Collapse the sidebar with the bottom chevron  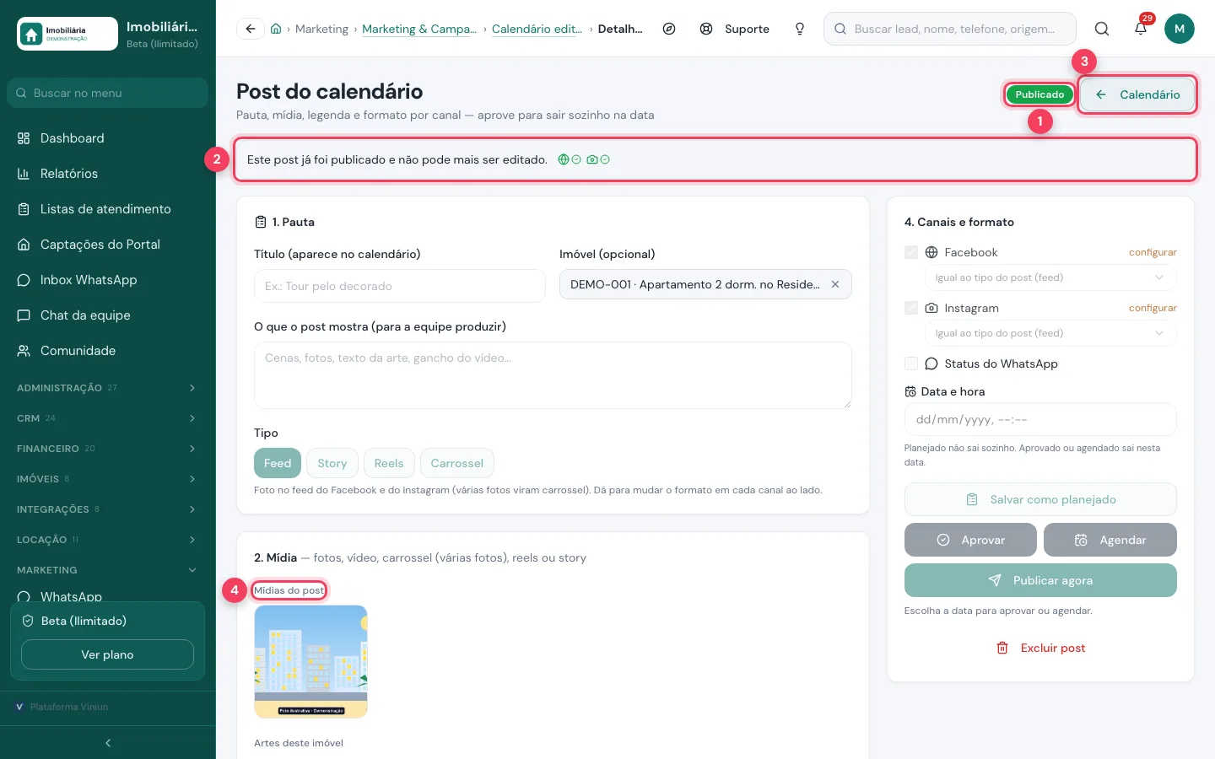coord(108,743)
